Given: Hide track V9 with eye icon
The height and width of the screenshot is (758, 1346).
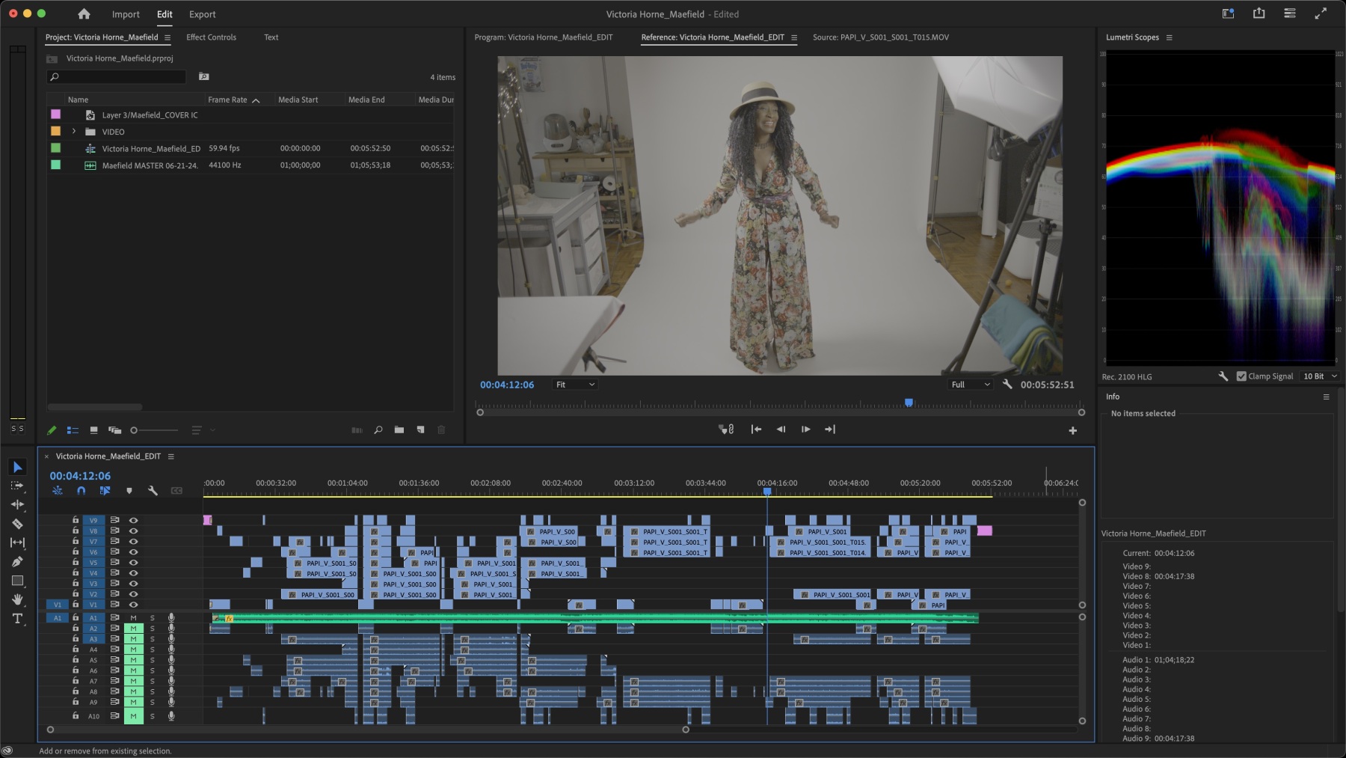Looking at the screenshot, I should point(133,520).
